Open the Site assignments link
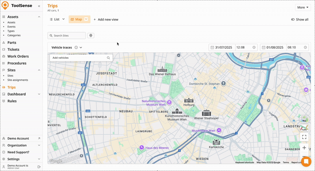Screen dimensions: 315x171 [x=18, y=80]
